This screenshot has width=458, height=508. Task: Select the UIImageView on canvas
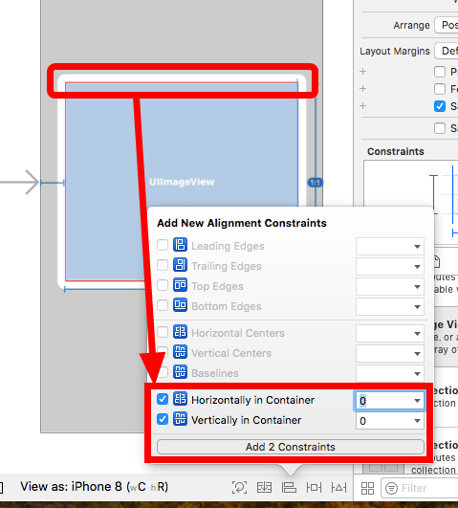(x=182, y=182)
